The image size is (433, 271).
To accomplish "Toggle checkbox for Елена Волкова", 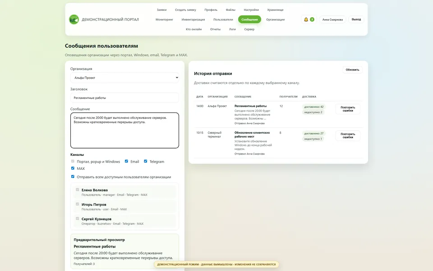I will (77, 190).
